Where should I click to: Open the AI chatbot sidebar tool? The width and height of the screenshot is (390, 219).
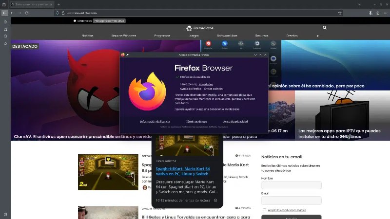click(5, 22)
